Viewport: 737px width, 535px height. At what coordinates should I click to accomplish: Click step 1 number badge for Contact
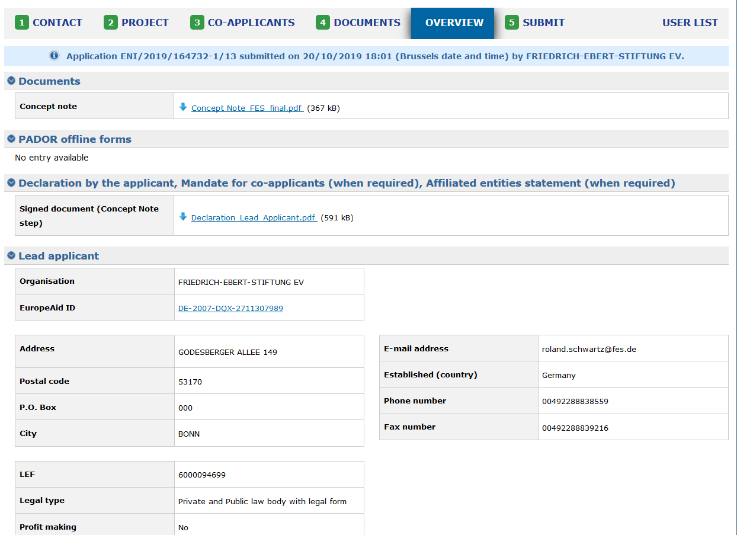coord(22,23)
